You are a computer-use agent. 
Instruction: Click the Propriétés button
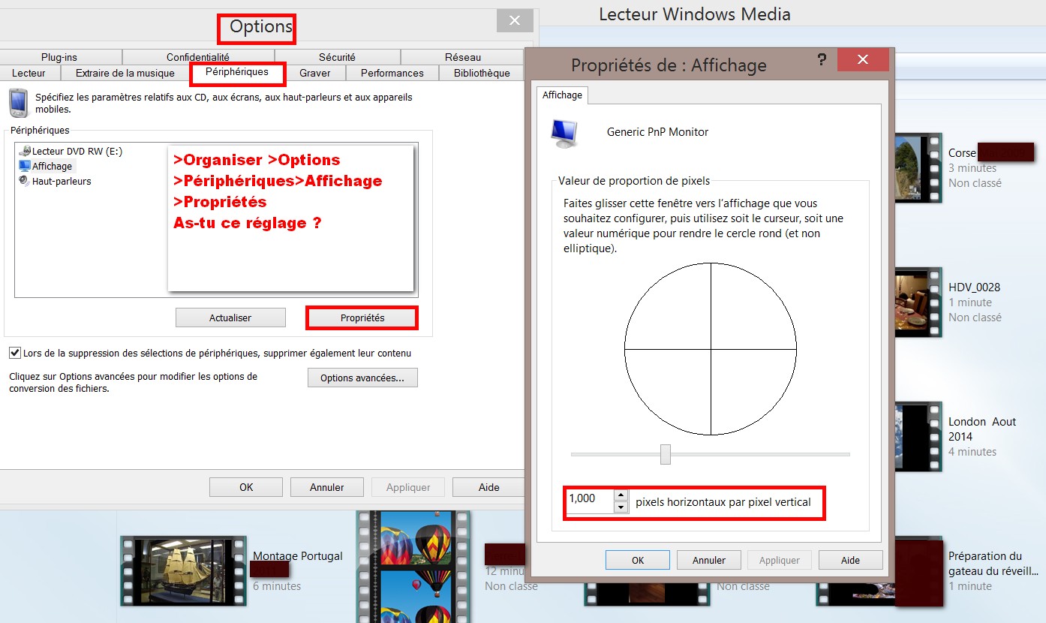(362, 318)
